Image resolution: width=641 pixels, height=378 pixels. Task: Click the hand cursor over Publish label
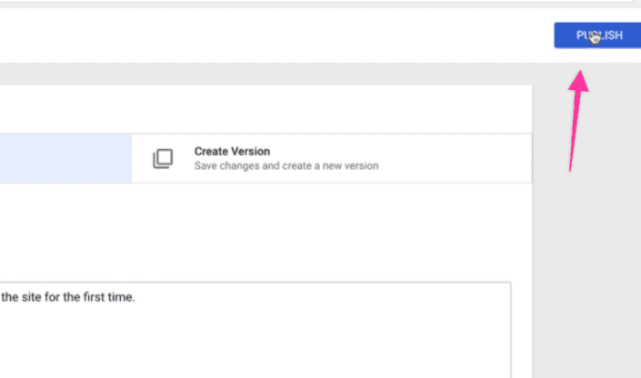point(595,37)
